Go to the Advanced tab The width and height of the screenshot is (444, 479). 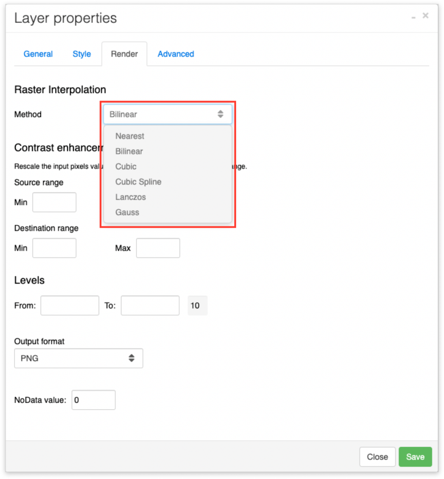coord(176,54)
